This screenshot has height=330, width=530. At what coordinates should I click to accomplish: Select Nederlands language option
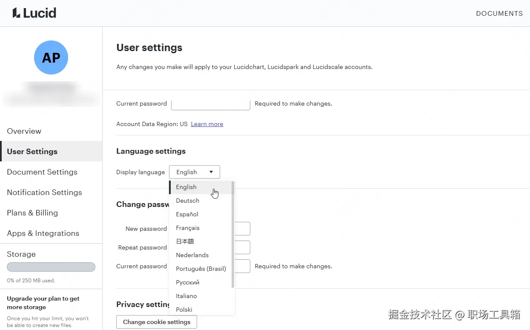pos(192,255)
